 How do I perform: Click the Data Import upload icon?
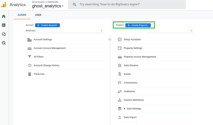120,117
